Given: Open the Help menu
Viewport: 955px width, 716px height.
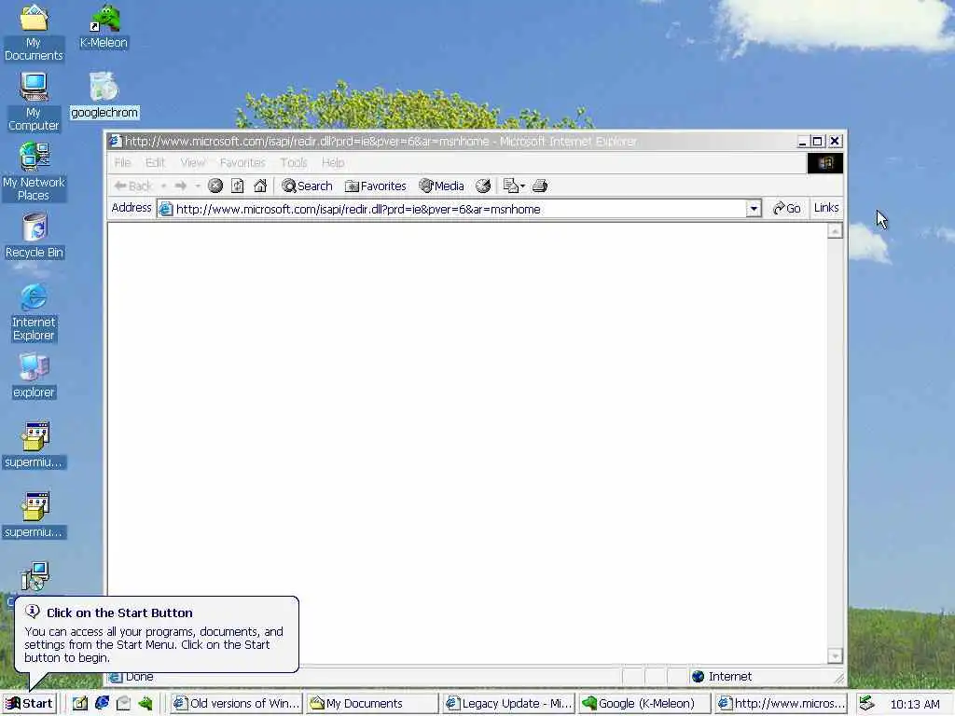Looking at the screenshot, I should pyautogui.click(x=333, y=162).
